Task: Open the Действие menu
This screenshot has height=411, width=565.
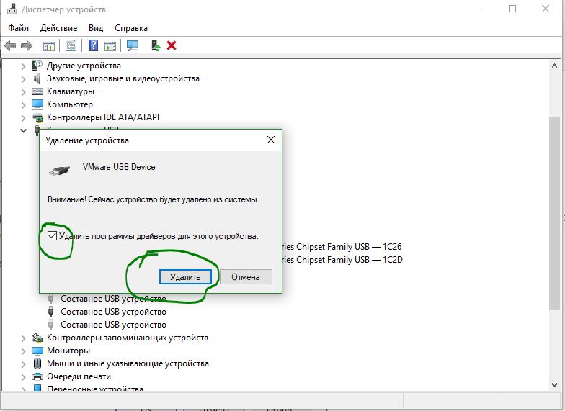Action: 59,28
